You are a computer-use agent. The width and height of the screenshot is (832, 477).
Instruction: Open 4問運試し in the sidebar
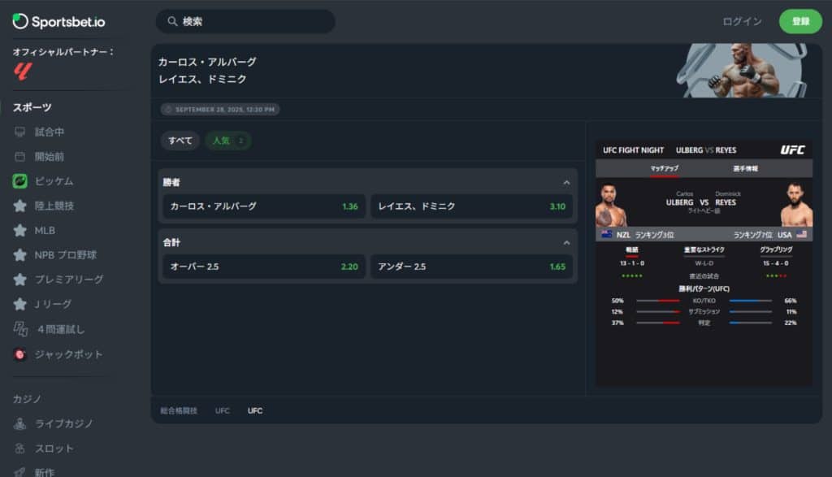(x=61, y=329)
